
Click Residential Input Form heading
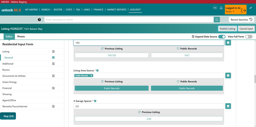[x=18, y=44]
